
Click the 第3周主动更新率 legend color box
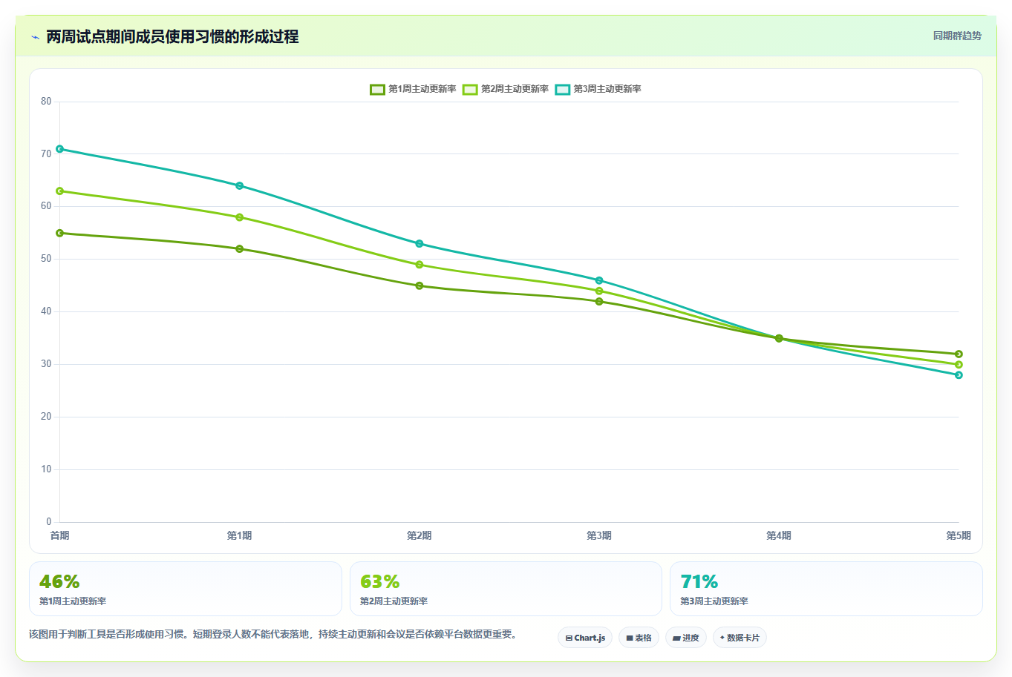563,89
